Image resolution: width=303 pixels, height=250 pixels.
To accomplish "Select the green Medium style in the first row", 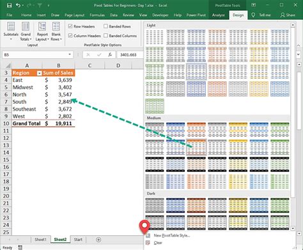I will (280, 130).
